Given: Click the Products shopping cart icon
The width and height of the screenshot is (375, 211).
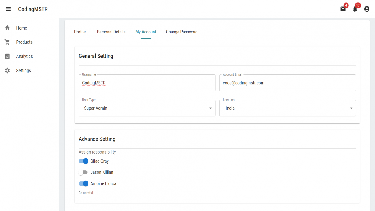Looking at the screenshot, I should pos(7,42).
